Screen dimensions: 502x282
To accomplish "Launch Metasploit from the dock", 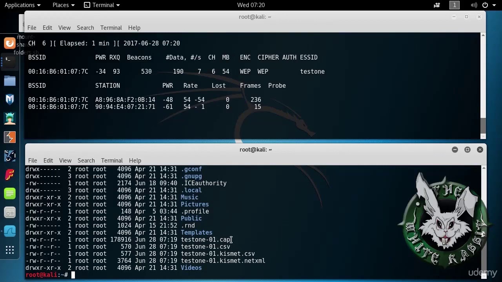I will pos(10,99).
